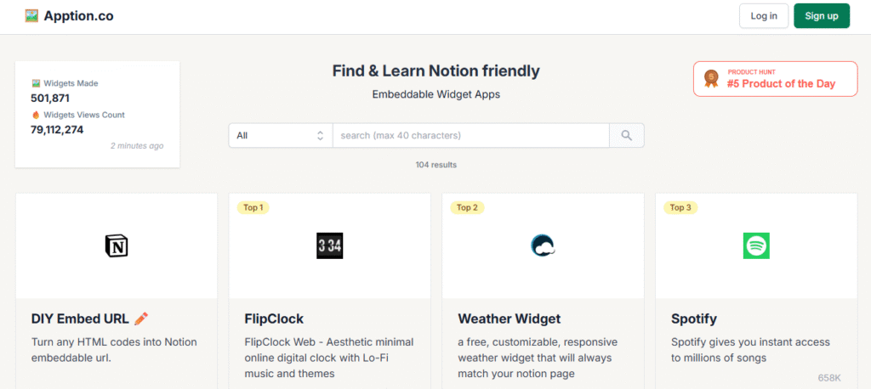
Task: Click the Notion logo icon
Action: point(117,246)
